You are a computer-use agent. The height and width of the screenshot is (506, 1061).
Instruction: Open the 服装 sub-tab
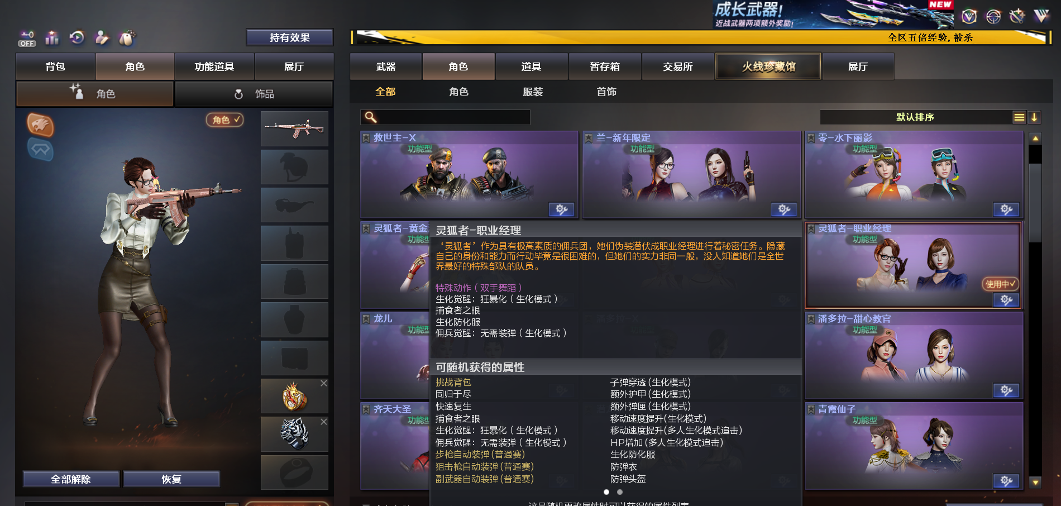click(x=533, y=92)
